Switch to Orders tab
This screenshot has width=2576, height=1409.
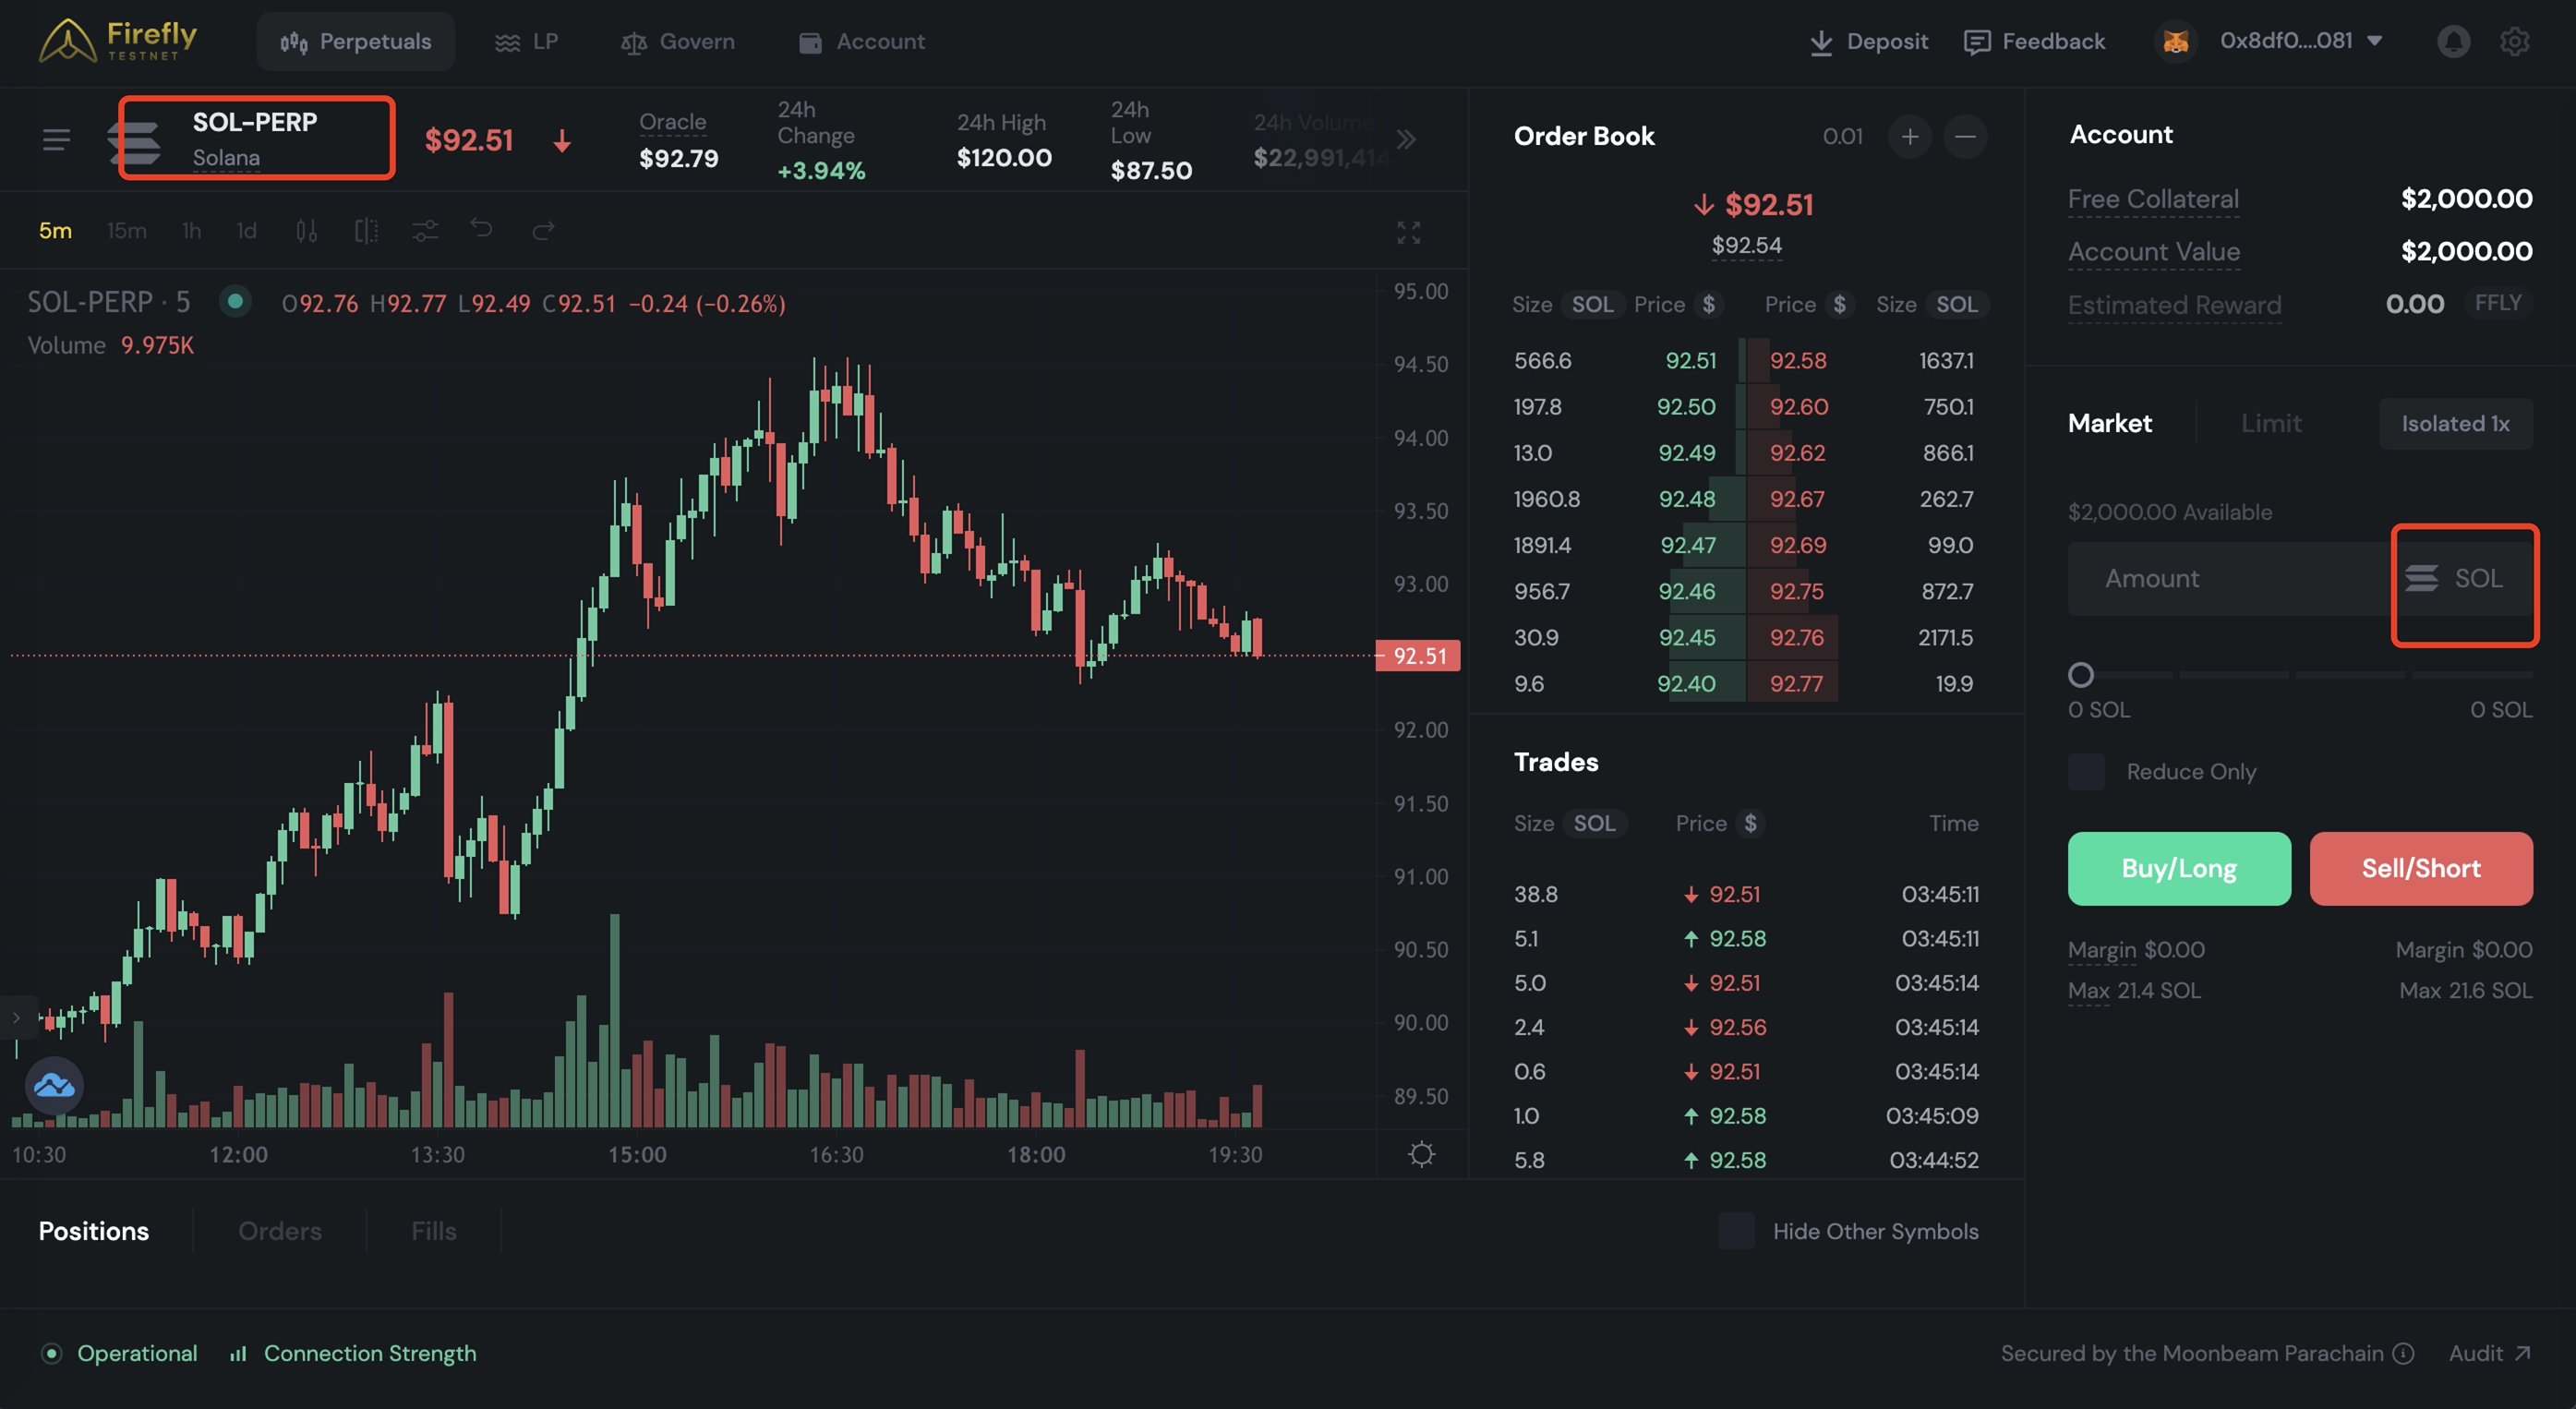pyautogui.click(x=279, y=1231)
